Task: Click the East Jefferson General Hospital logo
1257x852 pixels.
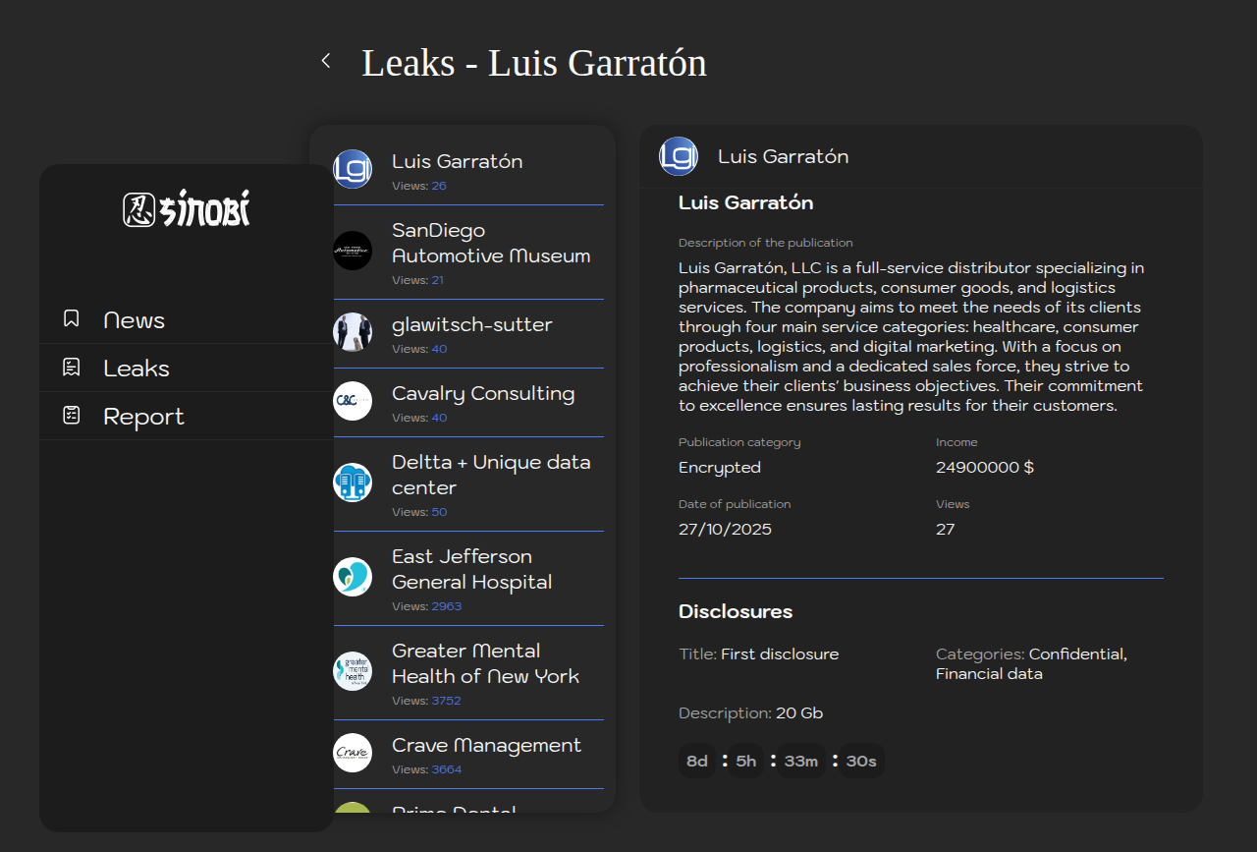Action: click(353, 577)
